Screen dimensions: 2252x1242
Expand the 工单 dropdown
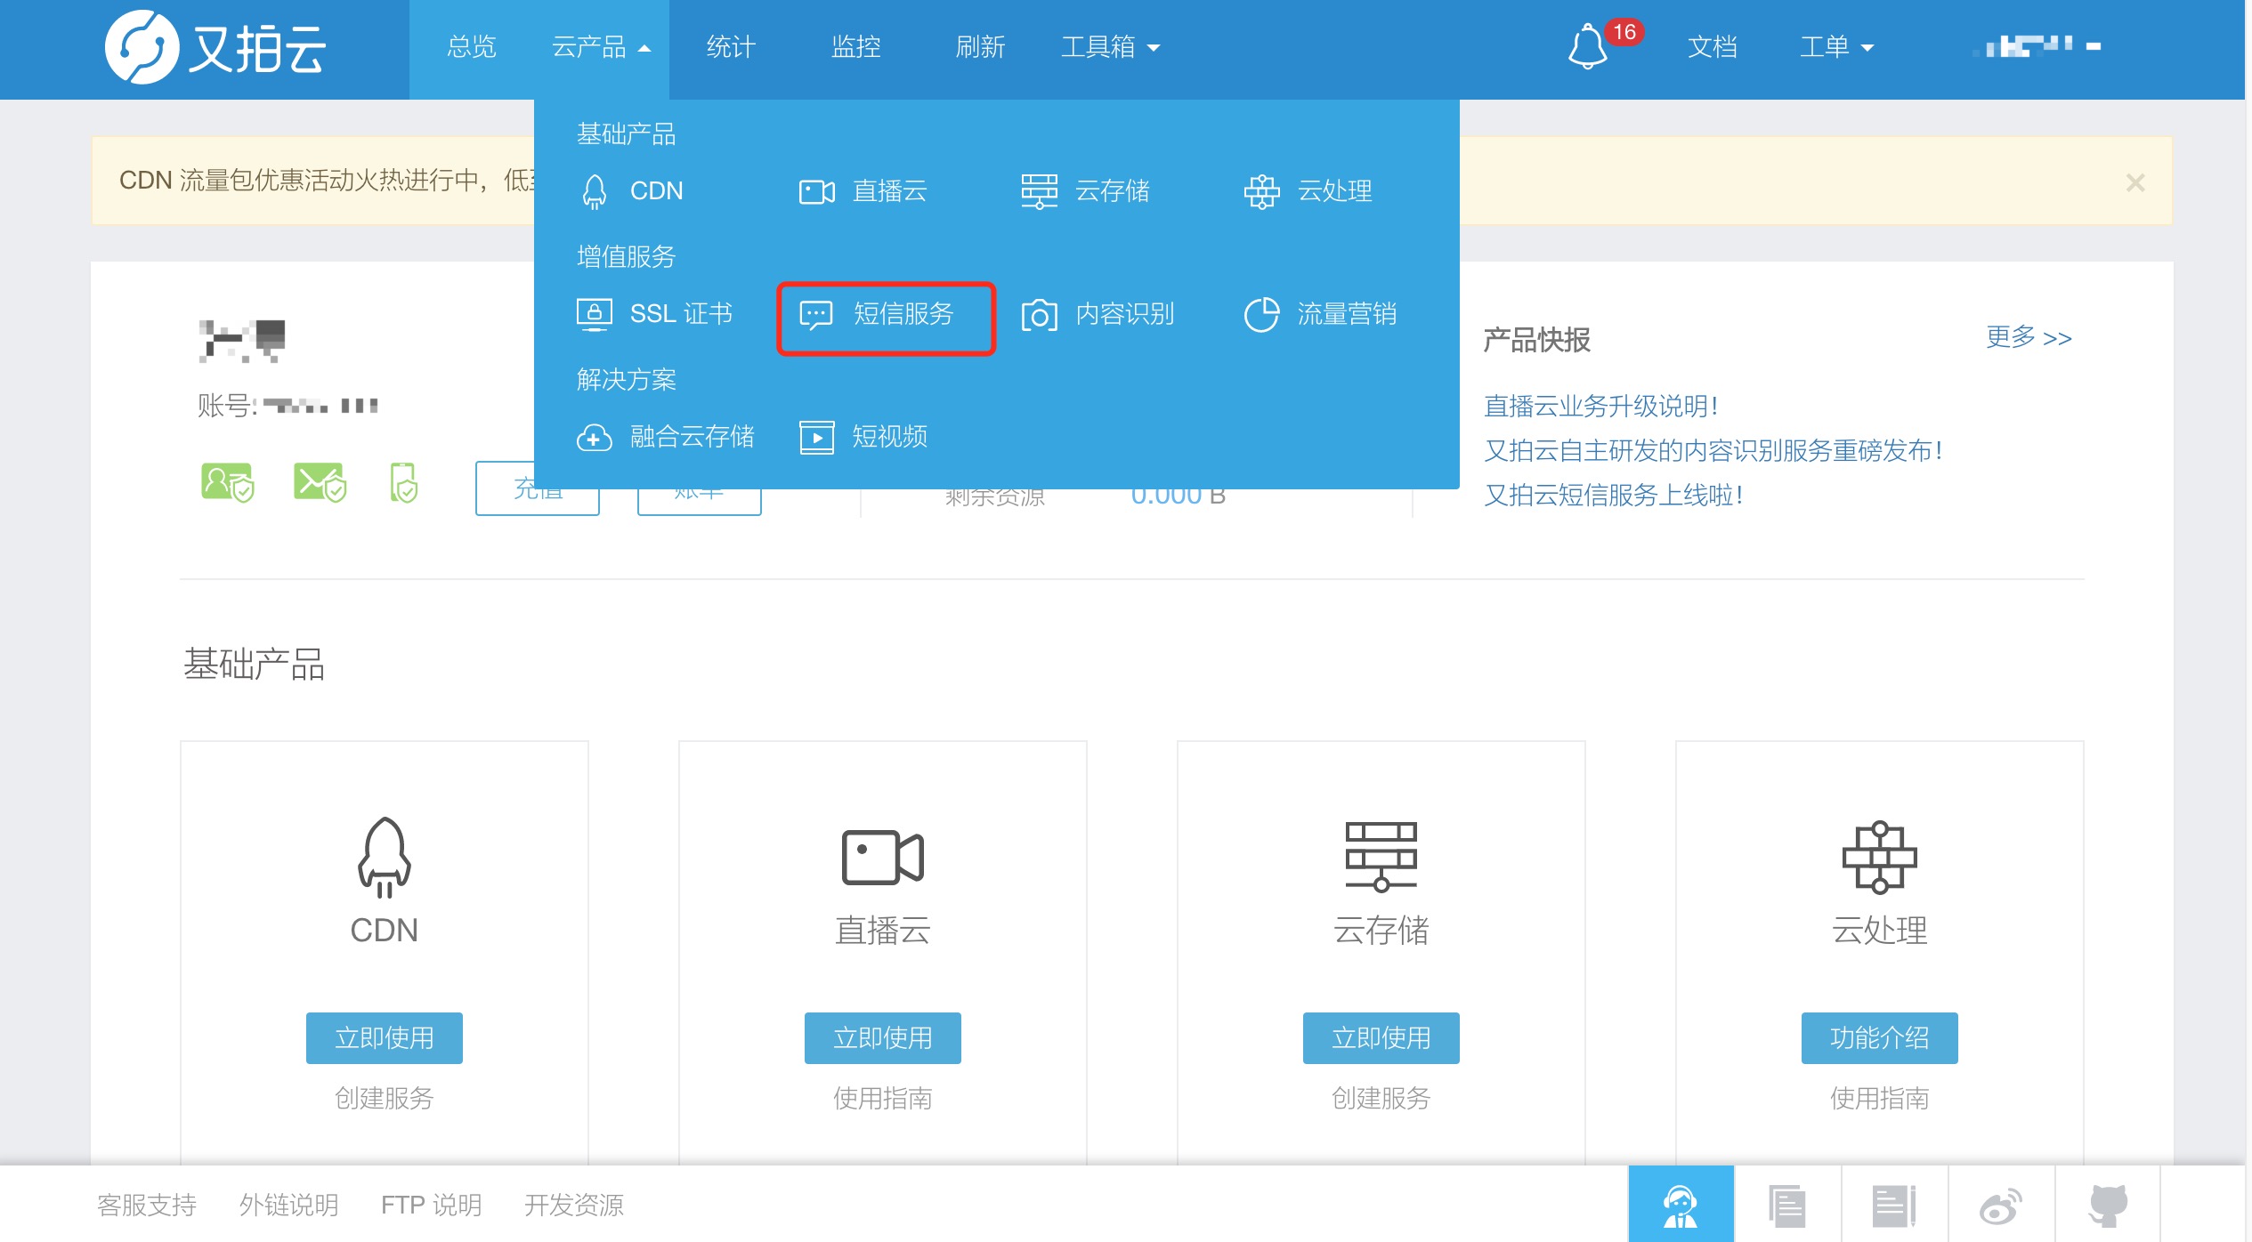(1836, 47)
